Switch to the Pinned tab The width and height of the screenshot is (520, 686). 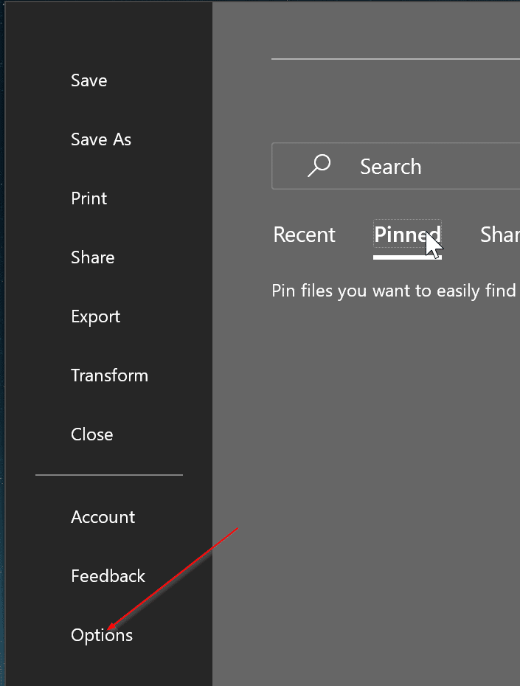click(407, 234)
